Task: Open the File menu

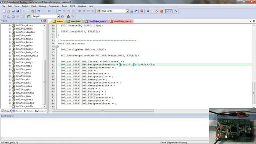Action: [x=3, y=6]
